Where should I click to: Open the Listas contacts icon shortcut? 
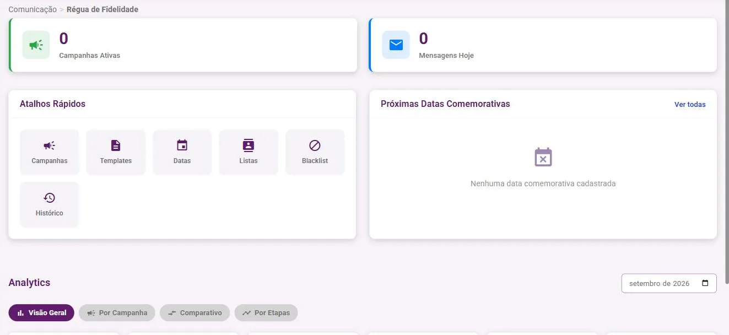coord(249,145)
